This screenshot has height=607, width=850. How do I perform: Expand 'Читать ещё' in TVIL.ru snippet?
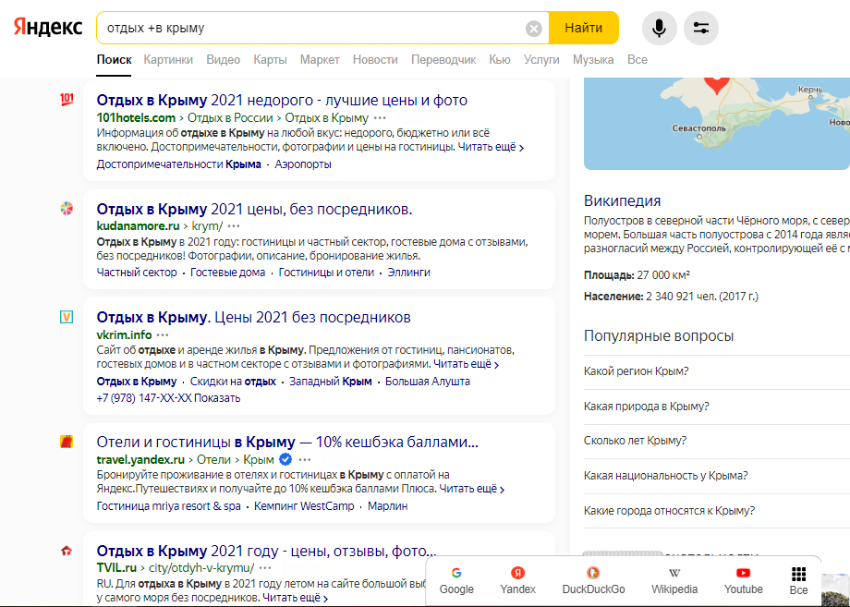[296, 598]
